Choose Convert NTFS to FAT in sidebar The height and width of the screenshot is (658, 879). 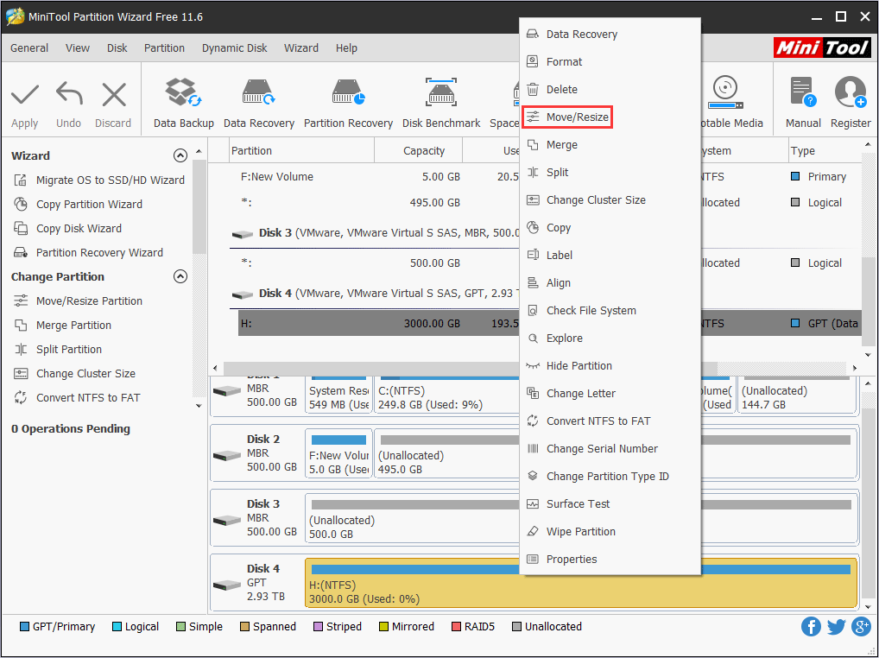click(x=77, y=397)
